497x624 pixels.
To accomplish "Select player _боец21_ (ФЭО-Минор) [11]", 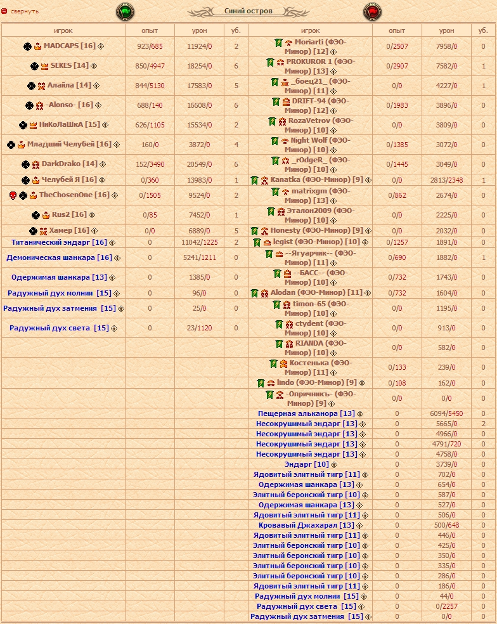I will pyautogui.click(x=318, y=86).
